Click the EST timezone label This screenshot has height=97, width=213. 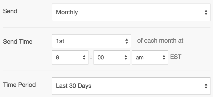(x=176, y=57)
